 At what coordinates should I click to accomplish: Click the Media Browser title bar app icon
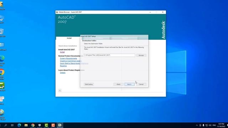pyautogui.click(x=57, y=12)
